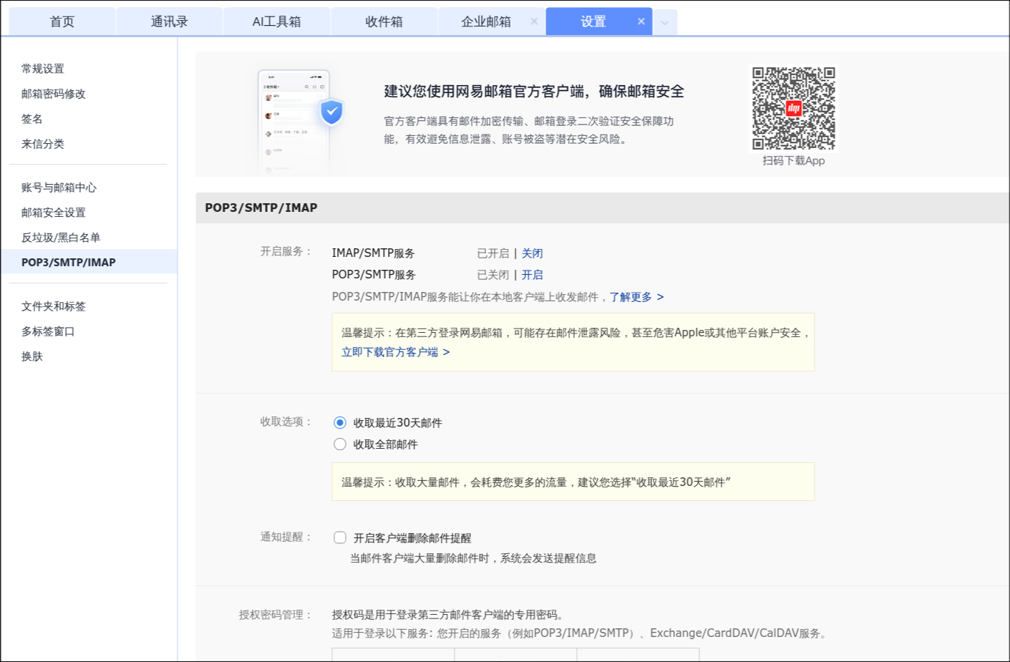Image resolution: width=1010 pixels, height=662 pixels.
Task: Open 文件夹和标签 in sidebar
Action: 54,306
